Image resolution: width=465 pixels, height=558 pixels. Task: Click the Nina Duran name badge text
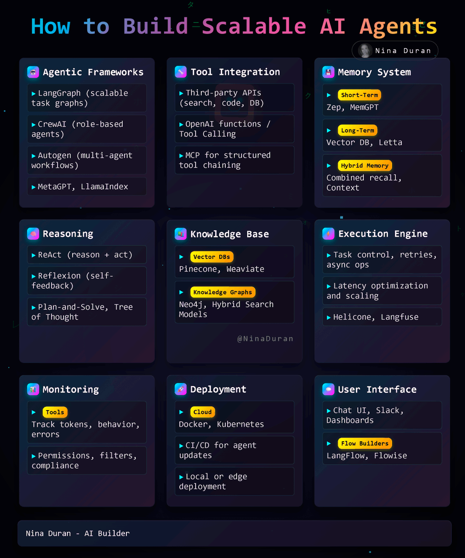pos(403,51)
